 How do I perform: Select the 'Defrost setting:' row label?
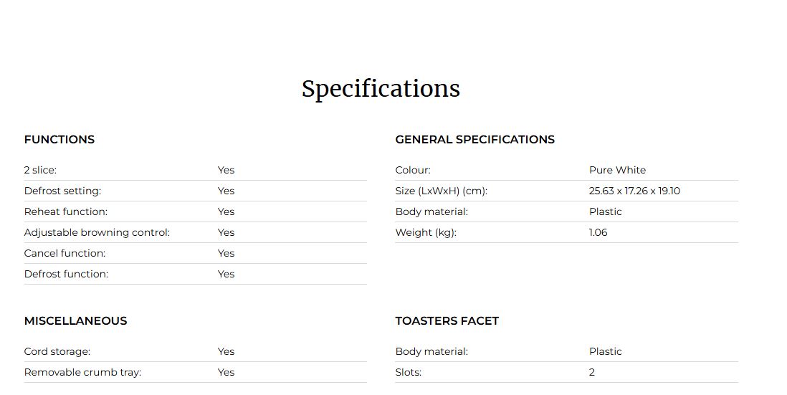[x=63, y=191]
